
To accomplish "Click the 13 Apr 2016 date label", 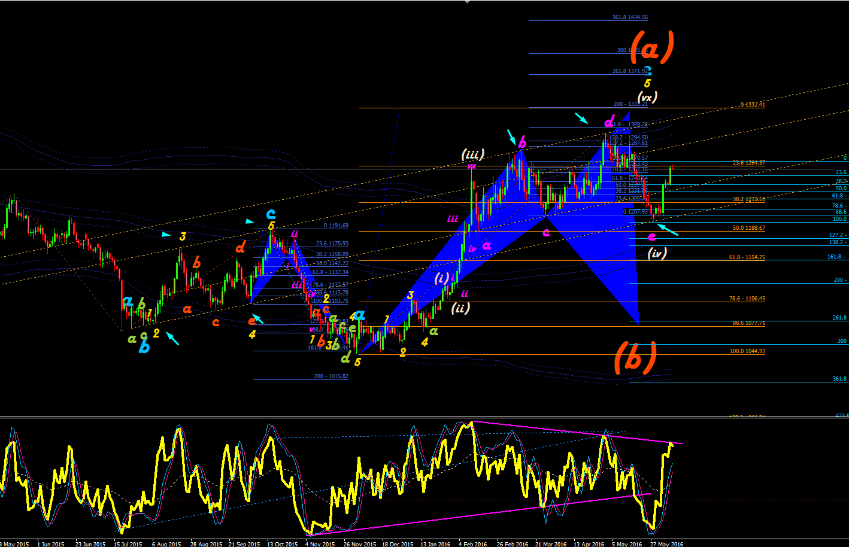I will tap(589, 544).
